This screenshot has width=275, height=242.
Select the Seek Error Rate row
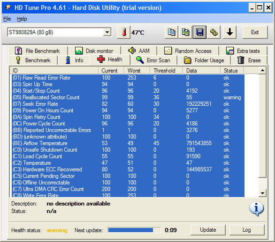[x=128, y=104]
